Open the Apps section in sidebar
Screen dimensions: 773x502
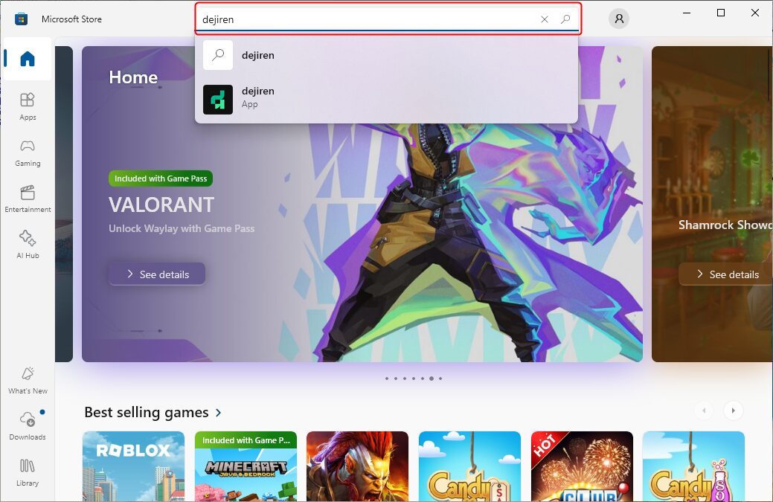point(28,106)
